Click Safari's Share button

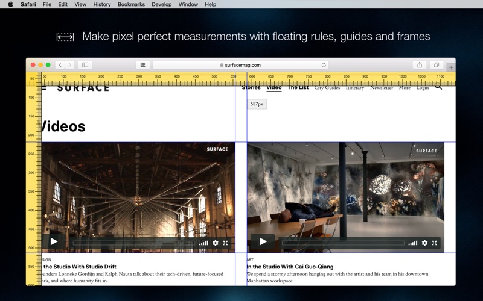[419, 65]
